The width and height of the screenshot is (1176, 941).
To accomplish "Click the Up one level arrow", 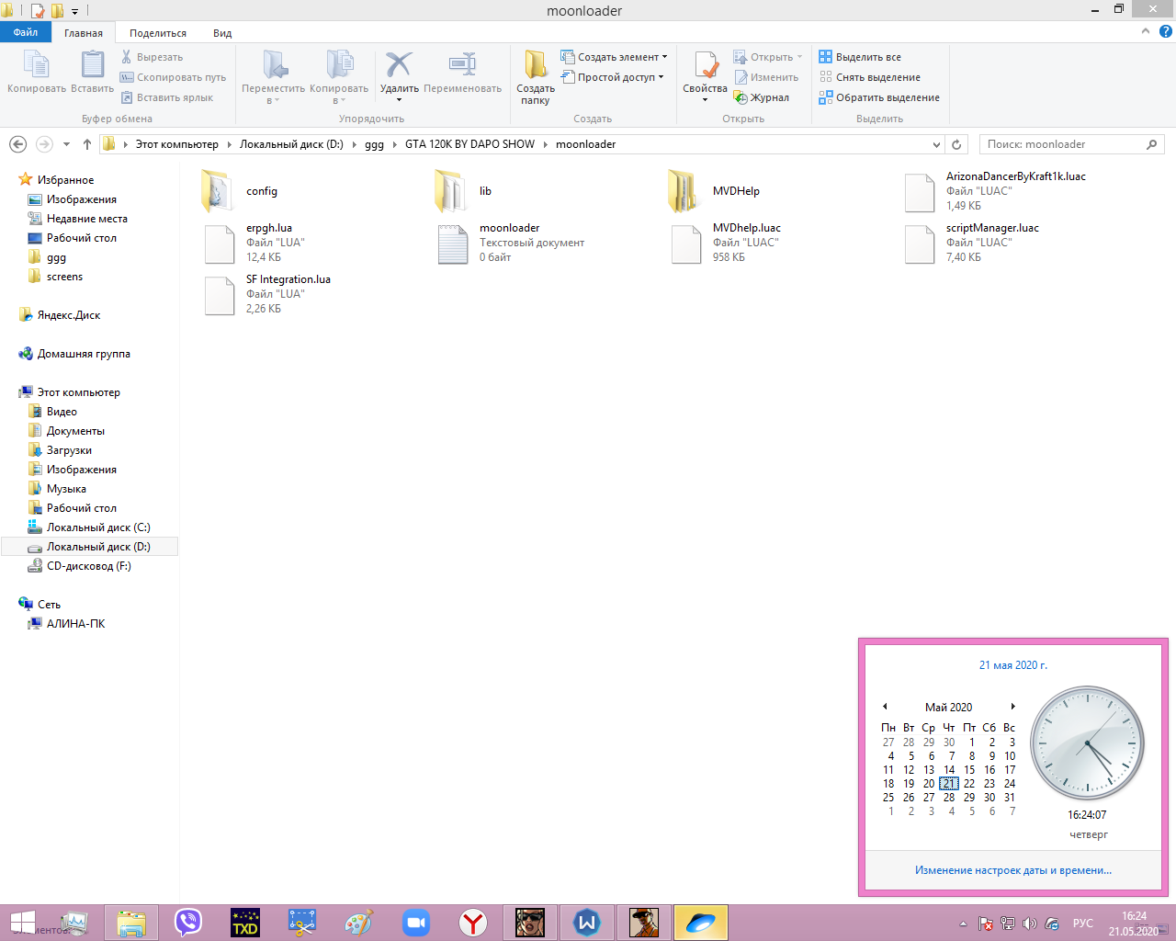I will 87,144.
